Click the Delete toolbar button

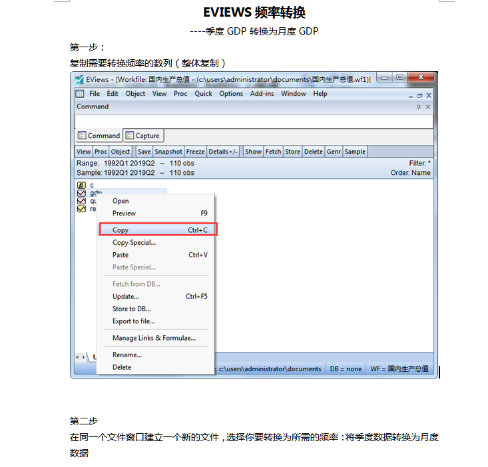314,152
